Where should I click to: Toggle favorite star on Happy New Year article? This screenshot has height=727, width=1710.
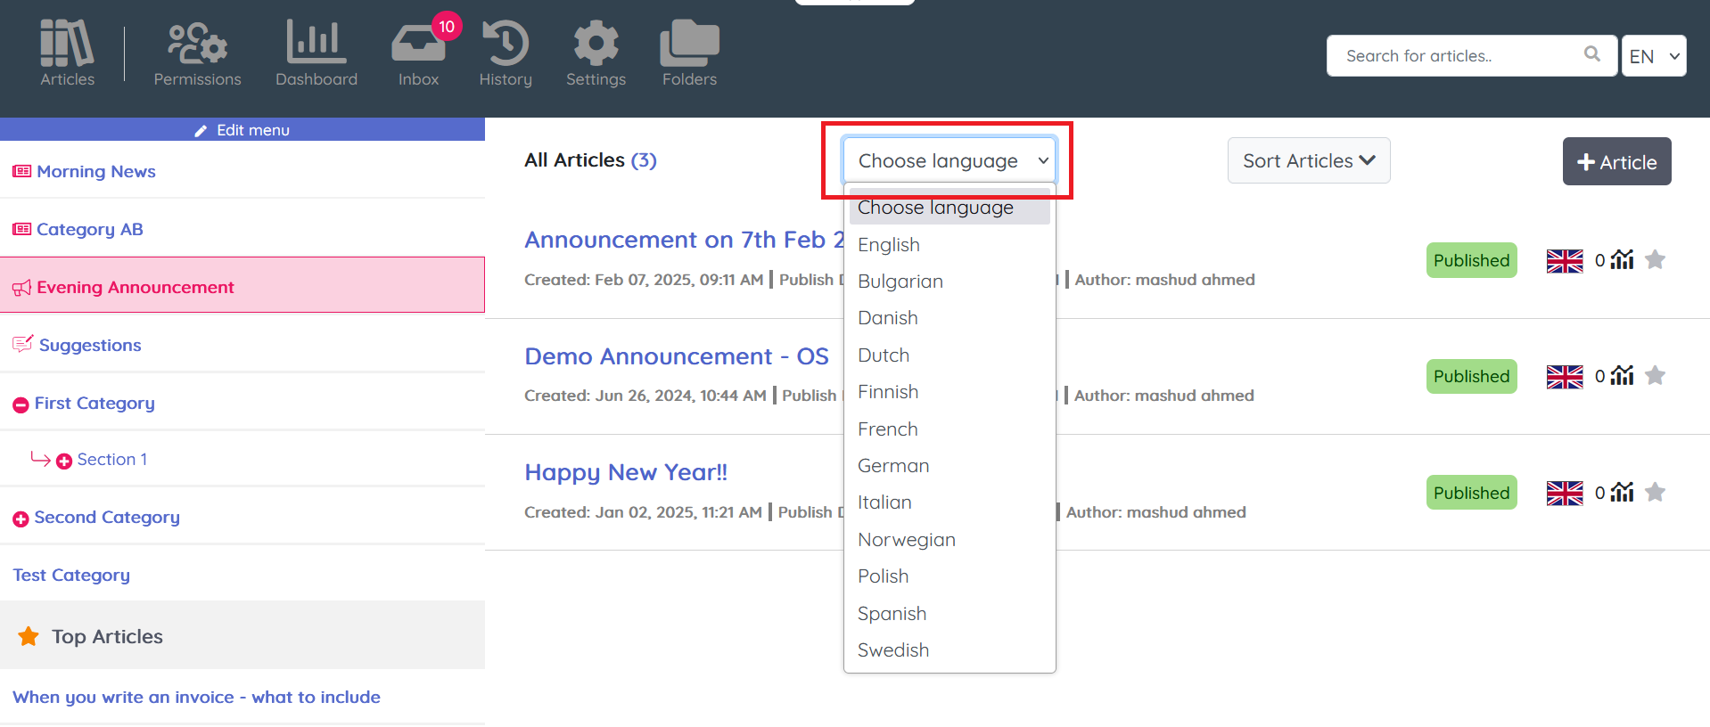pos(1655,493)
